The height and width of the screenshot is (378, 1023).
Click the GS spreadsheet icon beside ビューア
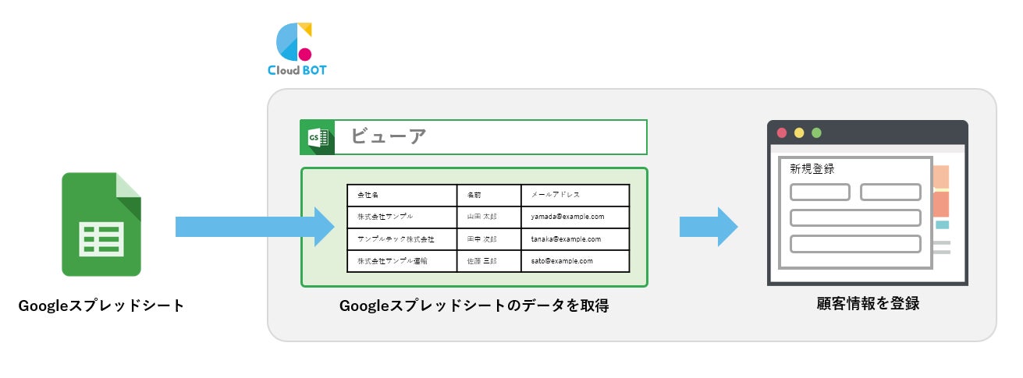tap(318, 137)
